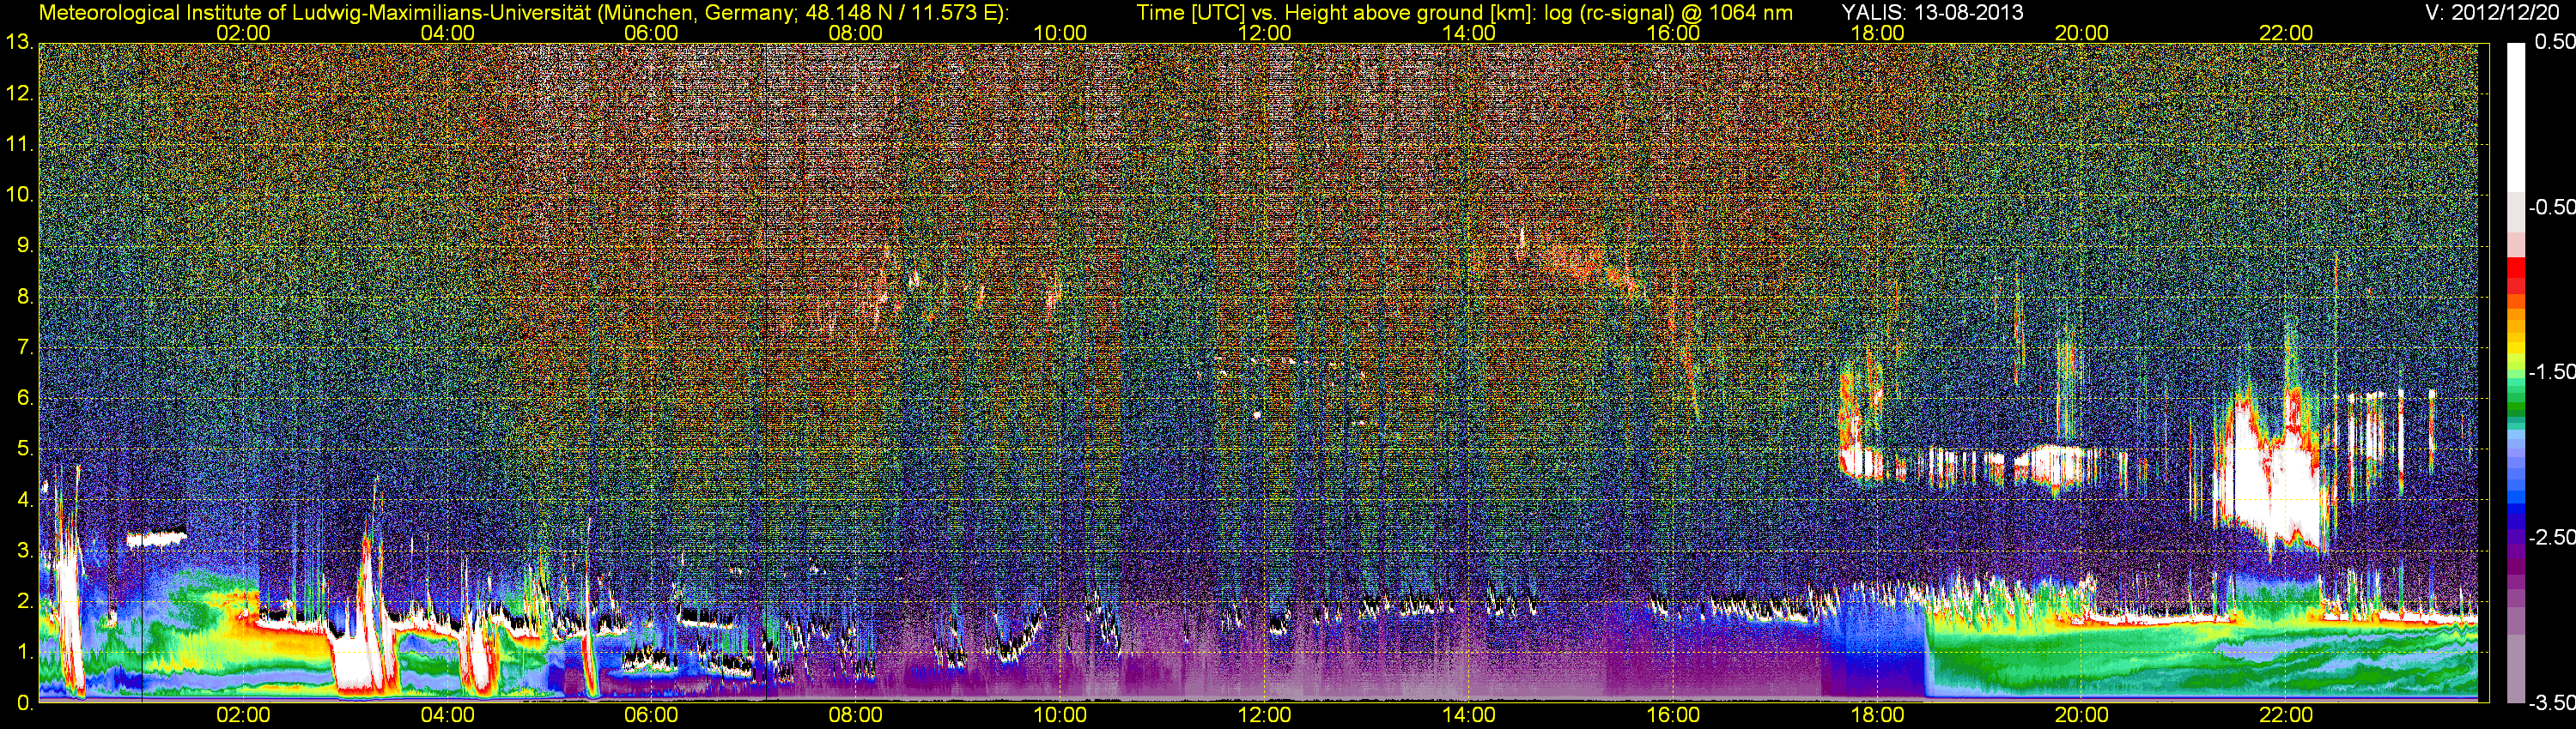Click the 14:00 label on the top time axis
Image resolution: width=2576 pixels, height=729 pixels.
pos(1469,33)
